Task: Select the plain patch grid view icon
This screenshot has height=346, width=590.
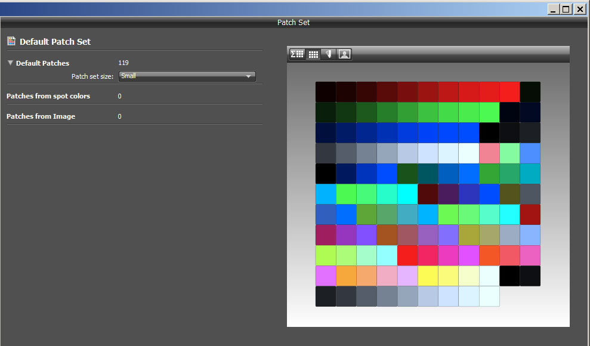Action: 313,54
